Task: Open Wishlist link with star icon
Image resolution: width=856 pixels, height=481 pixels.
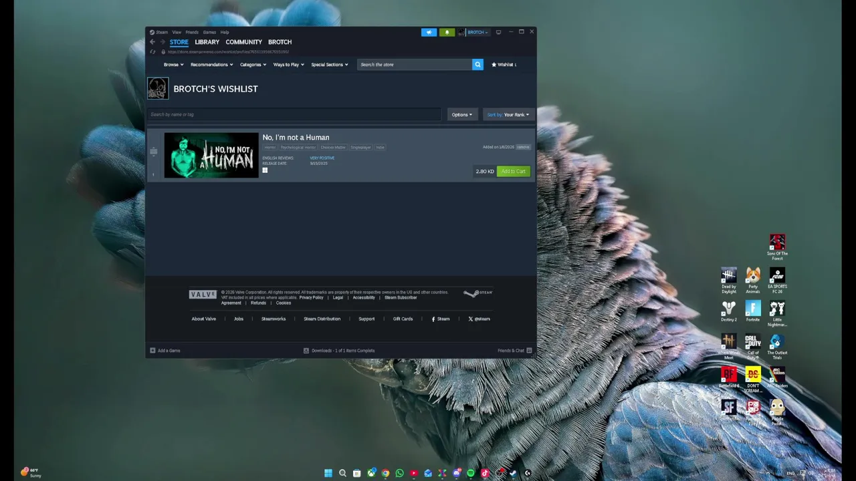Action: (504, 65)
